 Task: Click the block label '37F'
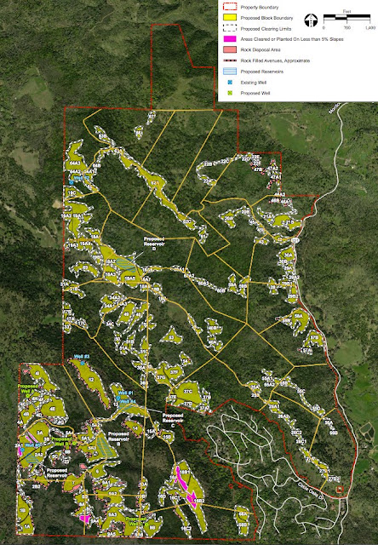click(174, 372)
